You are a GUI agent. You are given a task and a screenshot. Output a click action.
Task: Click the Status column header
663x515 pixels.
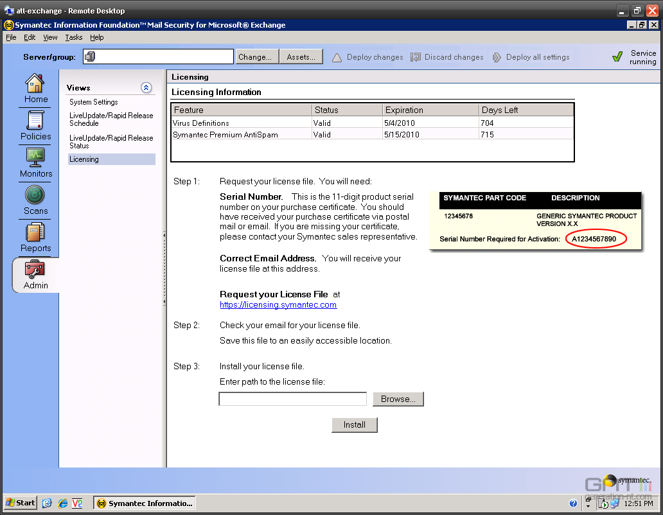click(347, 110)
